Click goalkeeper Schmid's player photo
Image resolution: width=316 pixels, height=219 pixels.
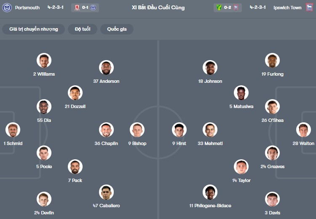pos(12,130)
